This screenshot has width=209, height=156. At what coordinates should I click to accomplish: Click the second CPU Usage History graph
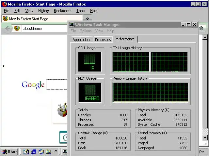[x=169, y=62]
